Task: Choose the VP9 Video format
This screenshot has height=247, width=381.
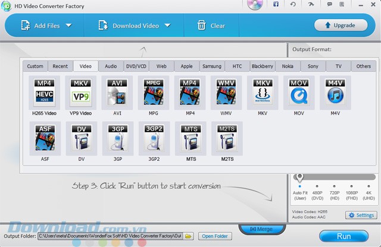Action: (x=81, y=92)
